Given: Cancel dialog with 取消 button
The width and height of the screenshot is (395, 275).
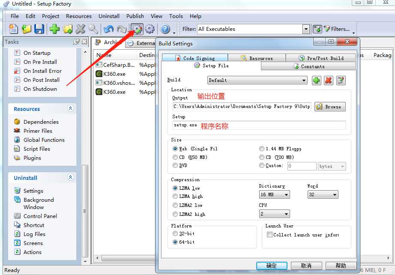Looking at the screenshot, I should point(306,266).
